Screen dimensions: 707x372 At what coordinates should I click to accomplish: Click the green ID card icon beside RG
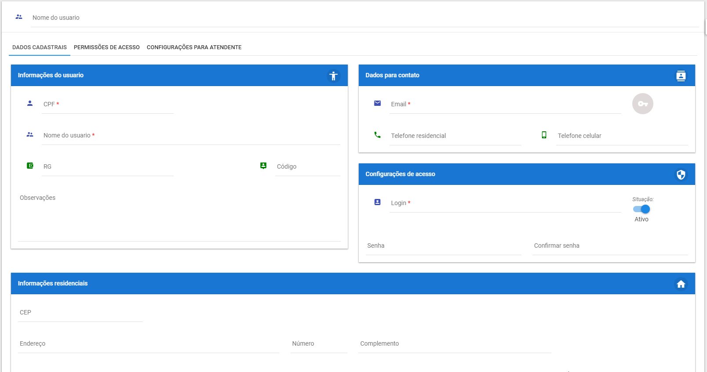pyautogui.click(x=30, y=166)
